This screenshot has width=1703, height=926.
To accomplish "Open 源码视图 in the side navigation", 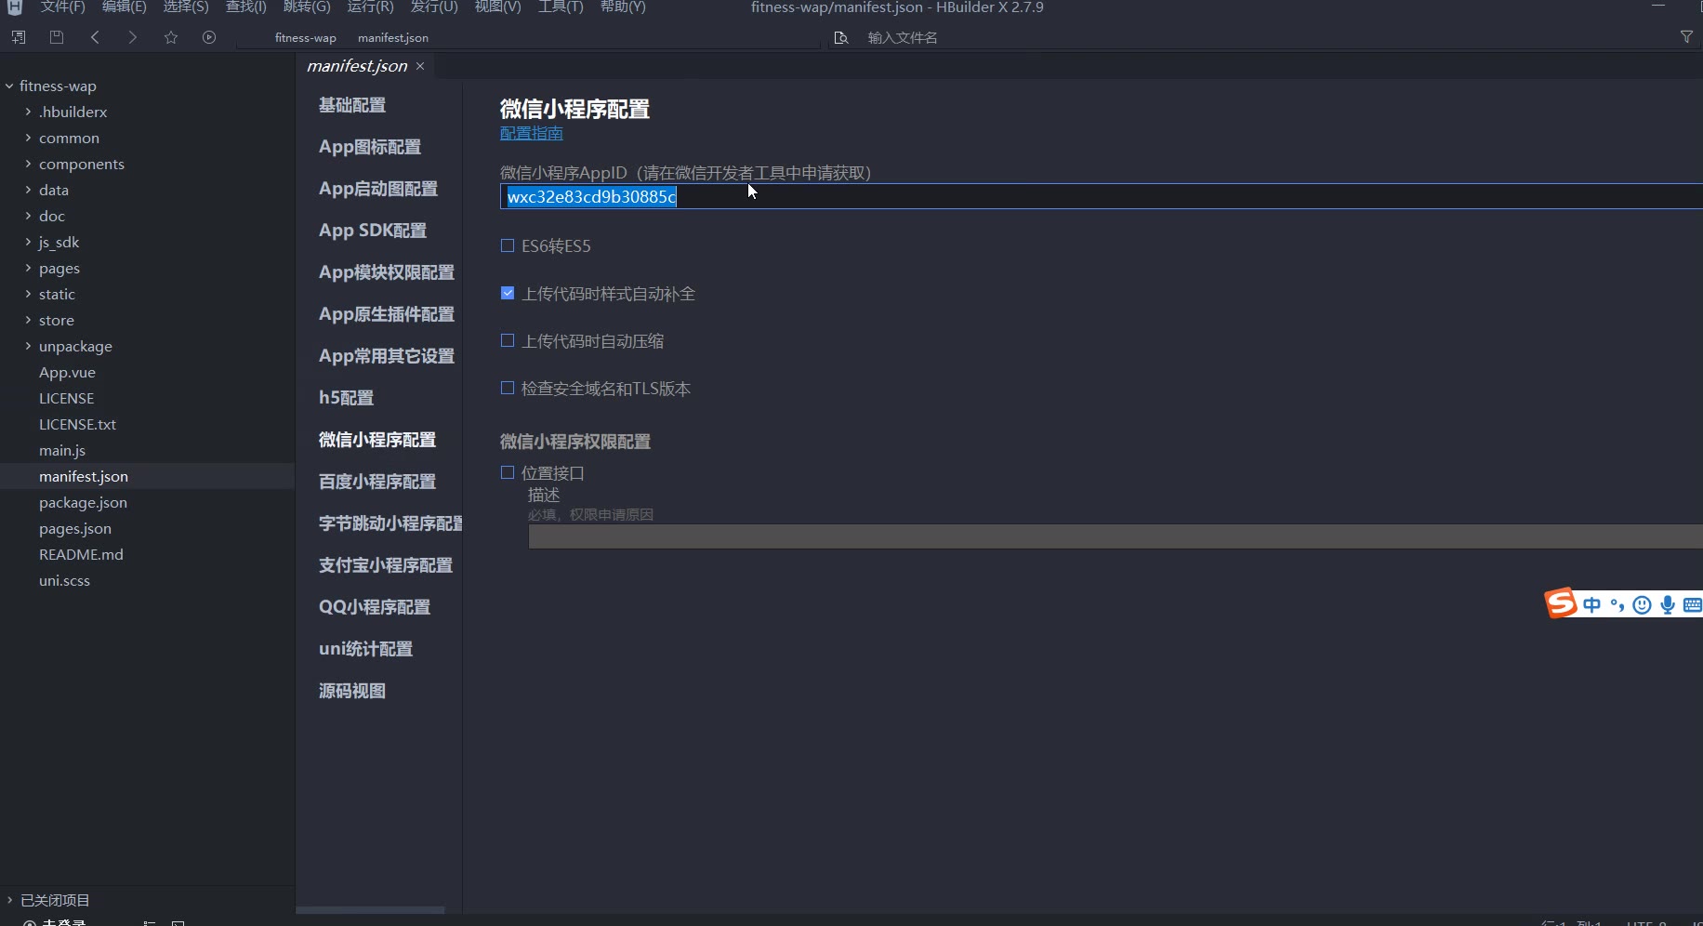I will pyautogui.click(x=352, y=691).
